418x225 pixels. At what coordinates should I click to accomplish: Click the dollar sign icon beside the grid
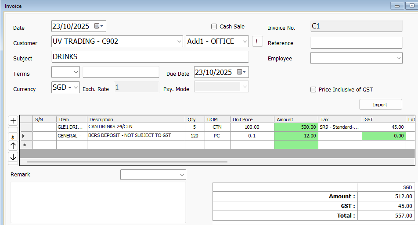(13, 137)
